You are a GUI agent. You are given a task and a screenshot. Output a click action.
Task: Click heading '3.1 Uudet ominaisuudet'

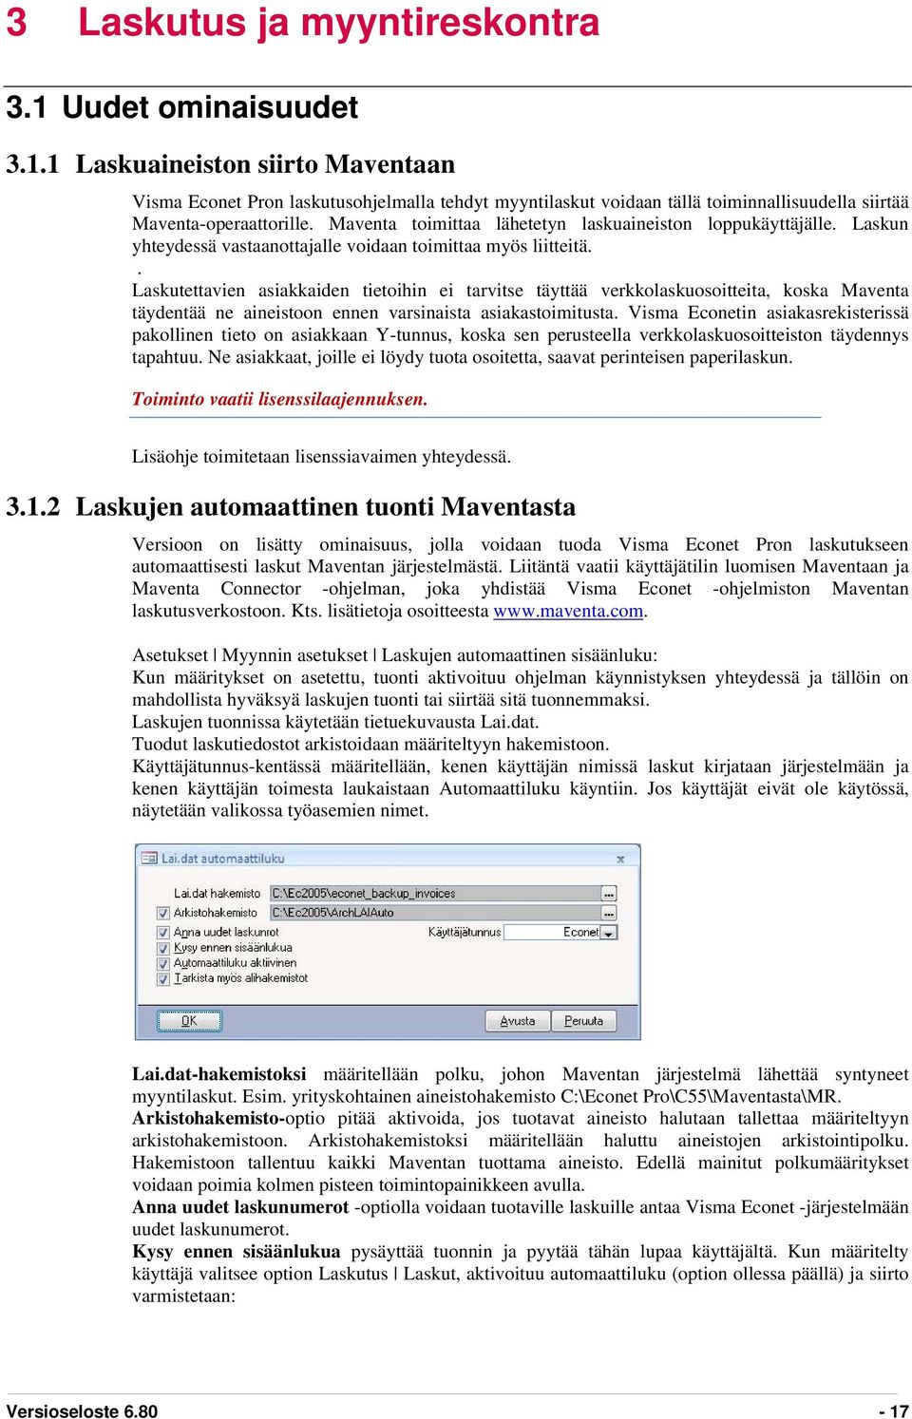pyautogui.click(x=182, y=107)
